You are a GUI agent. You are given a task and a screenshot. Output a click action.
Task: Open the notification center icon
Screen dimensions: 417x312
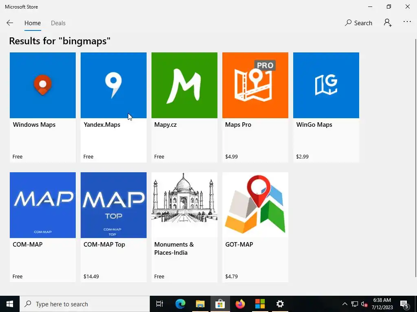tap(404, 304)
